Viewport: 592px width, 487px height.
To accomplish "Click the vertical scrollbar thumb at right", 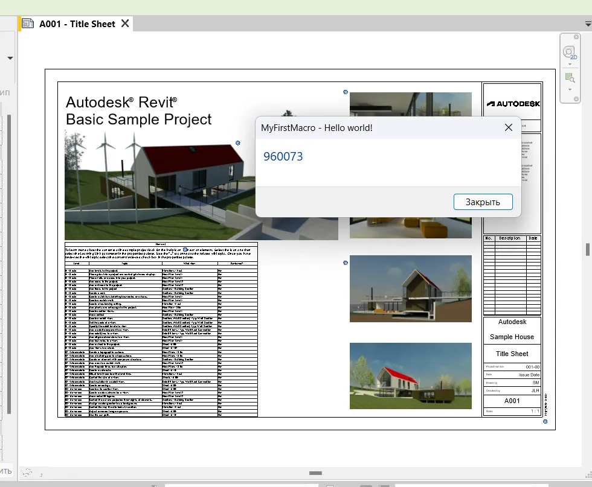I will pos(587,249).
